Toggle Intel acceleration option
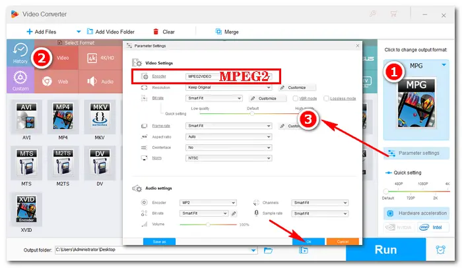 (x=433, y=227)
